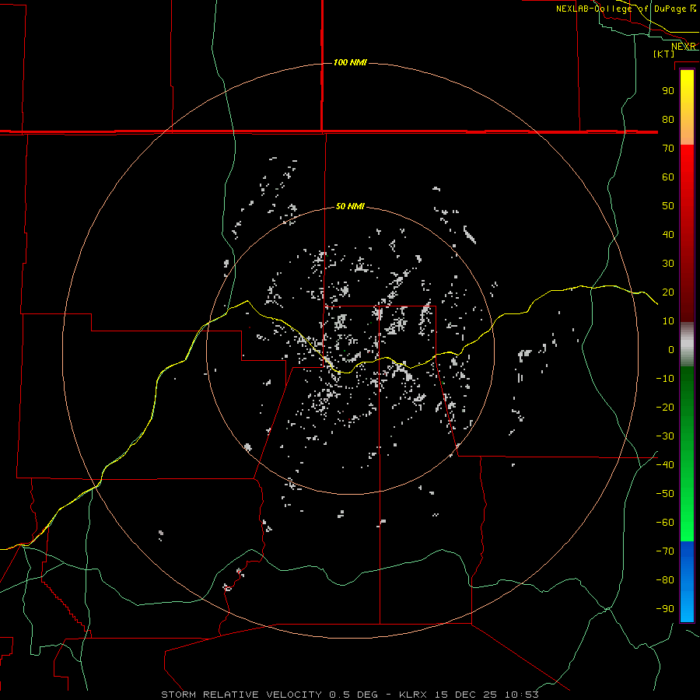
Task: Click the -30 value on the velocity scale
Action: click(665, 436)
